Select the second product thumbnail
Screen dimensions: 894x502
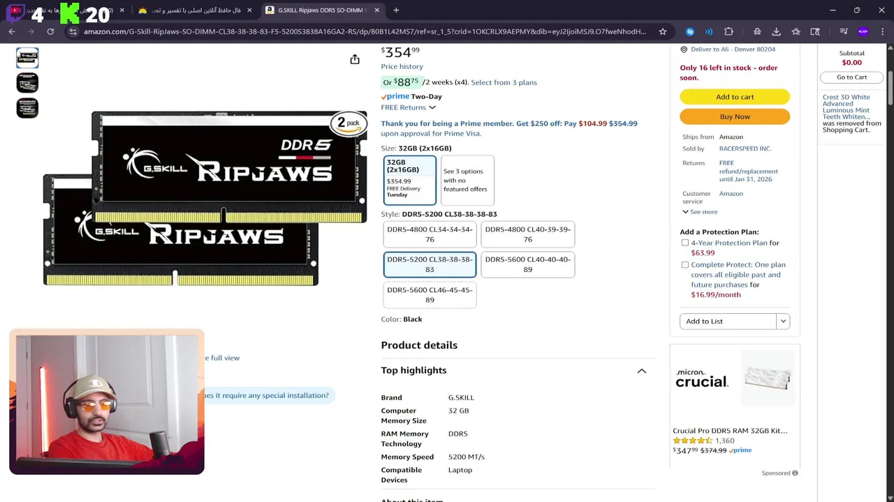coord(27,83)
